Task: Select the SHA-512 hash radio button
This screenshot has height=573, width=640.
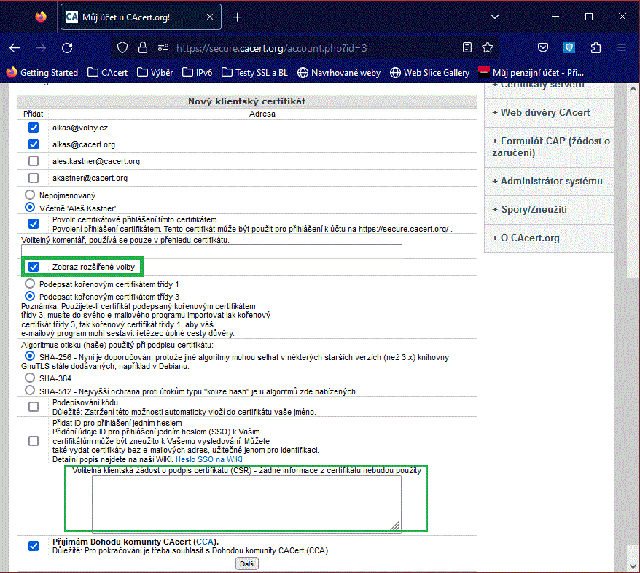Action: click(x=30, y=391)
